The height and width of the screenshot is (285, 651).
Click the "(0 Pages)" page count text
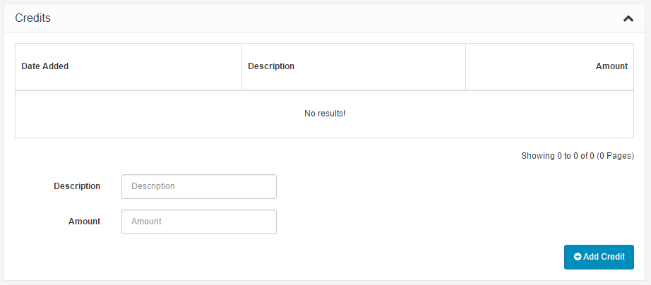tap(616, 156)
